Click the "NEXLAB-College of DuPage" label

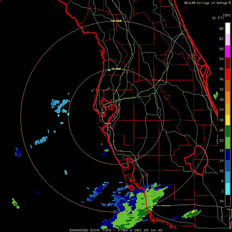(x=206, y=3)
